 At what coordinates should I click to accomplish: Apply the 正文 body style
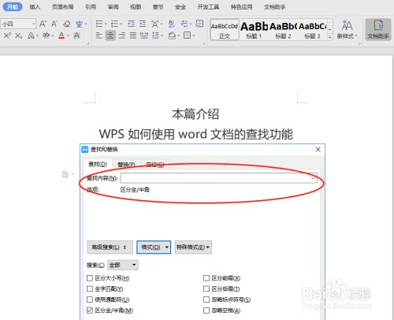pyautogui.click(x=225, y=30)
